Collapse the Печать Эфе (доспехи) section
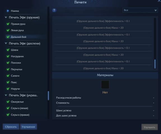 [x=6, y=43]
